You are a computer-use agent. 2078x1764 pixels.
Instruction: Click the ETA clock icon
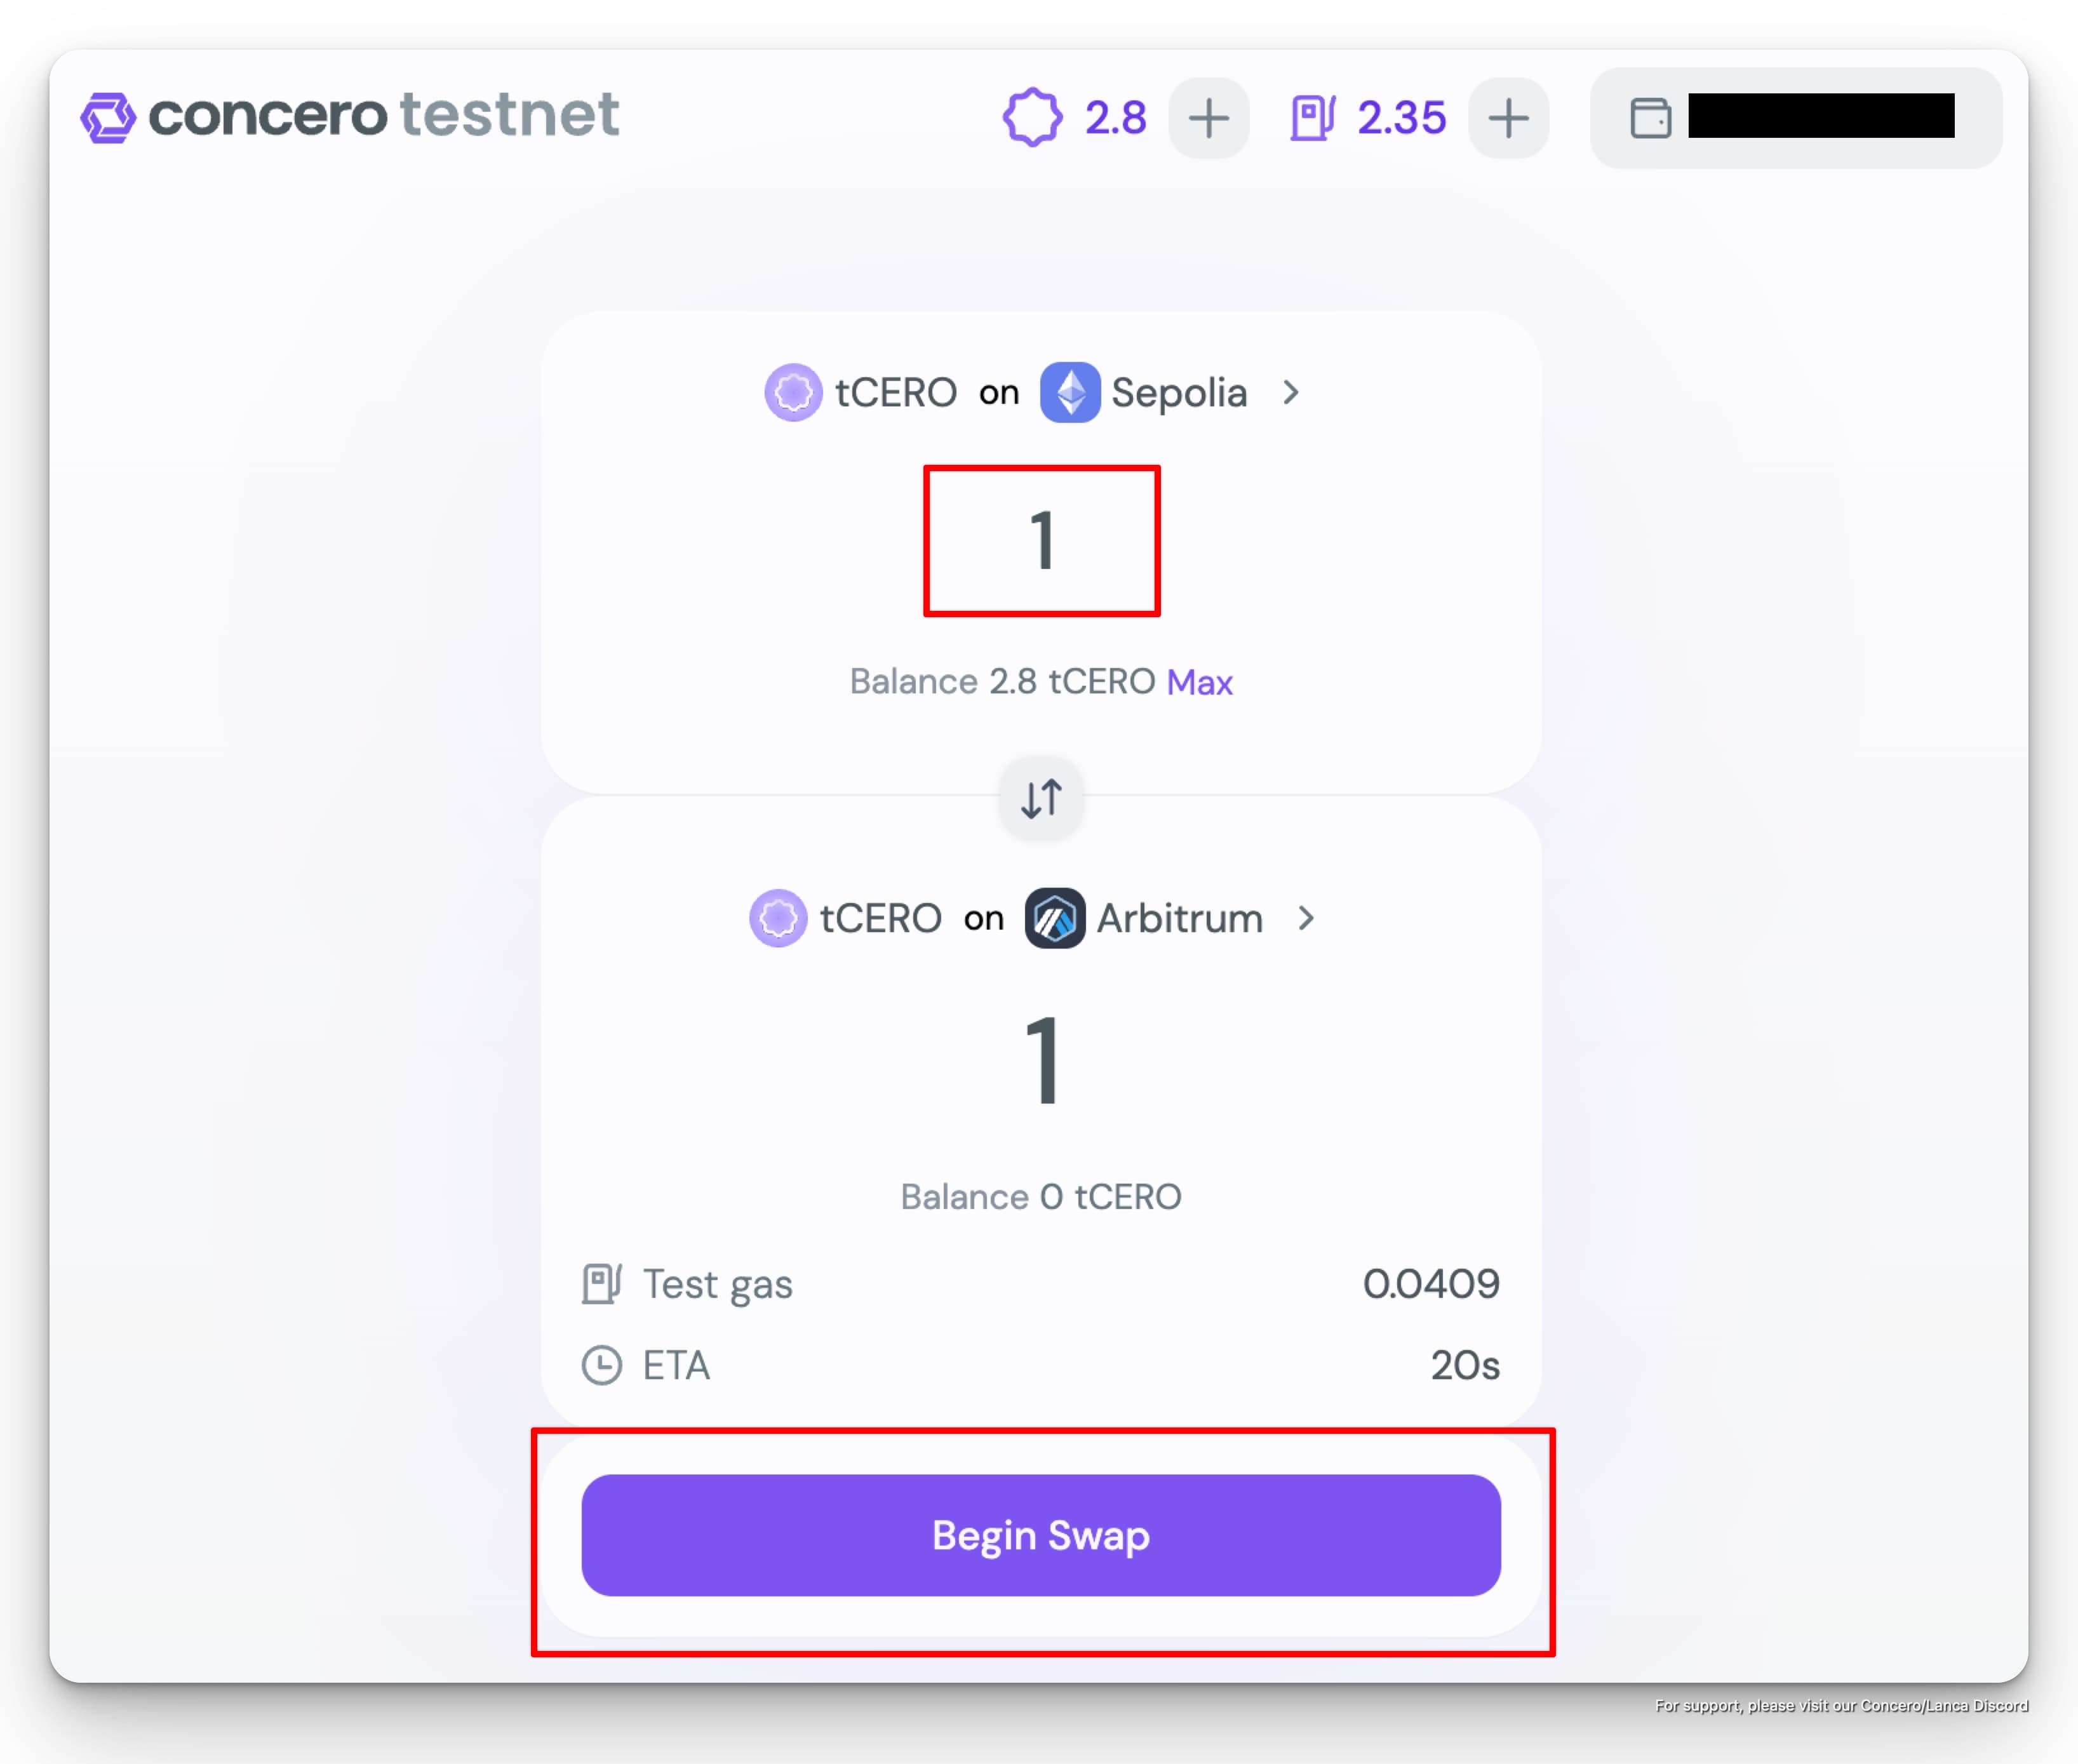(602, 1365)
